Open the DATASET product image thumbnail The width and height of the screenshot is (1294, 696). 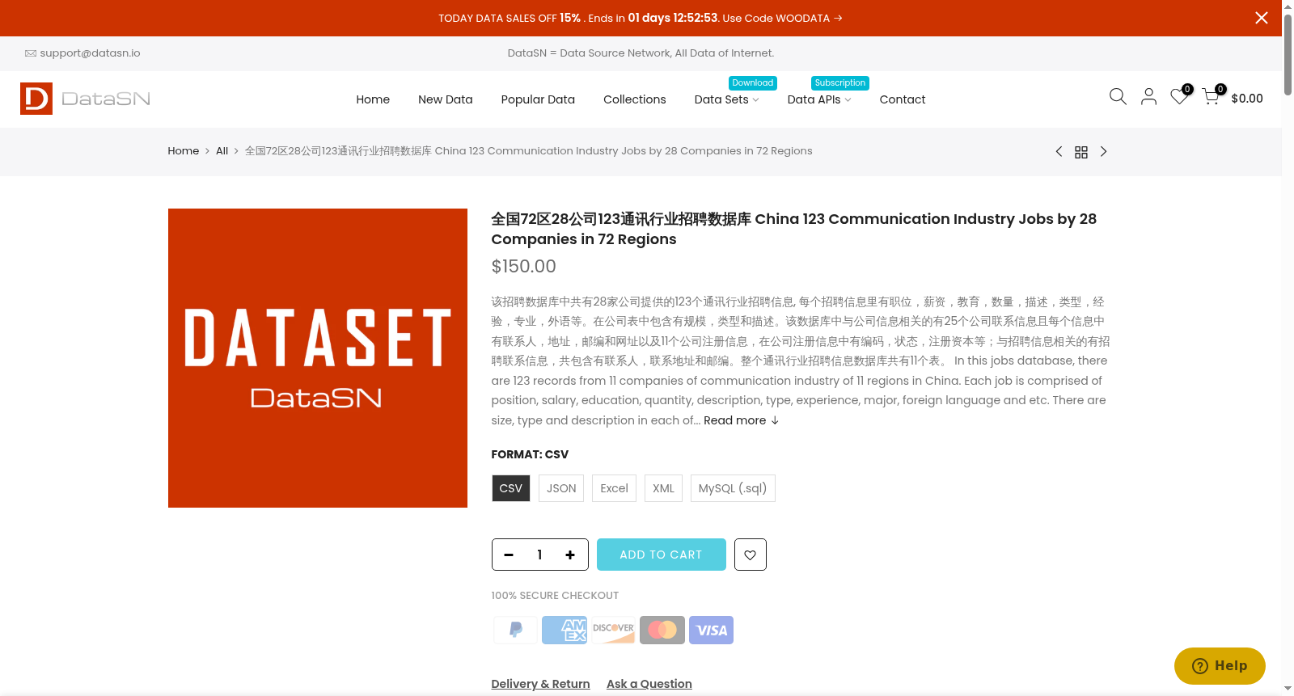(318, 358)
